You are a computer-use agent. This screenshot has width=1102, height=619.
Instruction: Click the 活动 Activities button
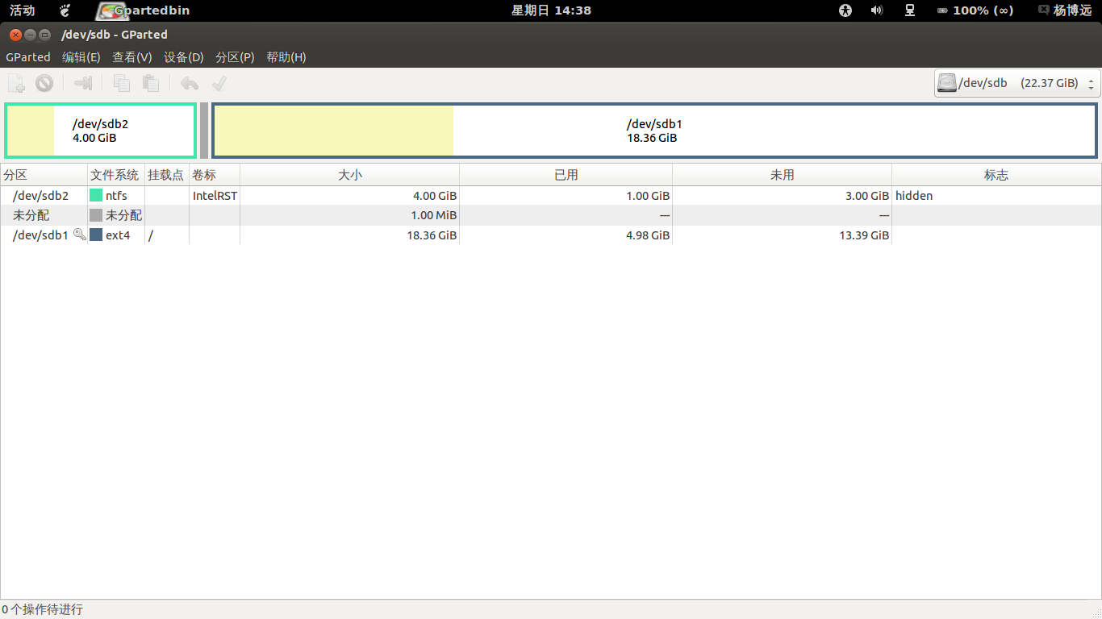pyautogui.click(x=23, y=10)
